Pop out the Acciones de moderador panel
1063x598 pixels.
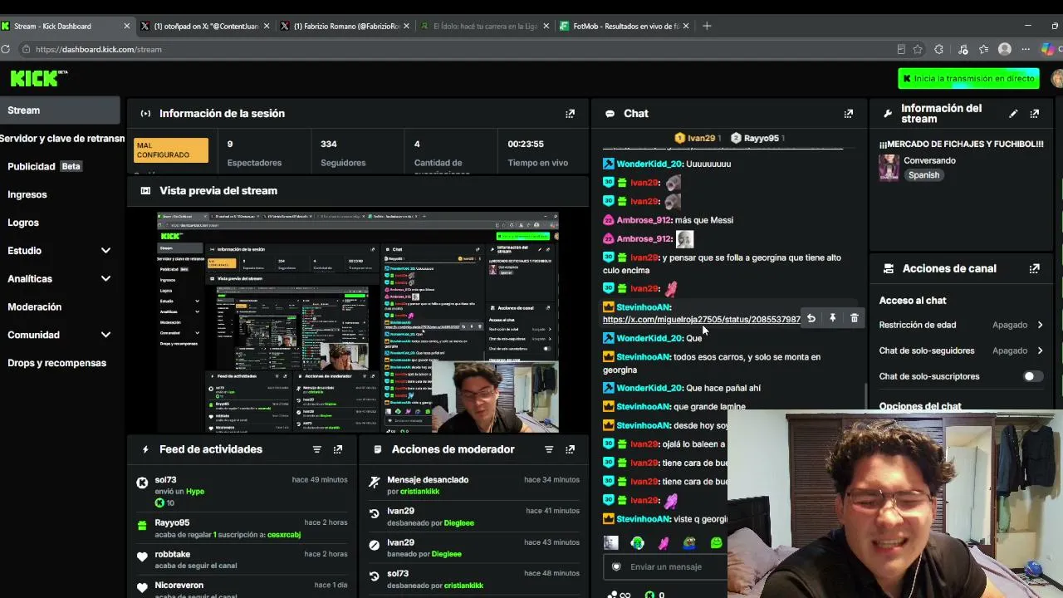coord(570,449)
